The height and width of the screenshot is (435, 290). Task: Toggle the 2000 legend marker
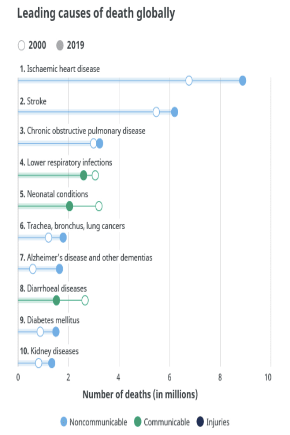coord(21,45)
